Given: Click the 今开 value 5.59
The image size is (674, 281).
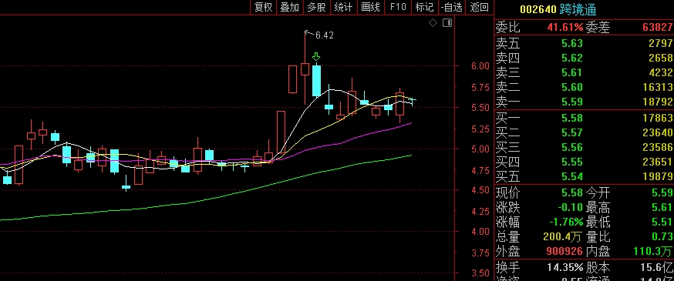Looking at the screenshot, I should (662, 192).
